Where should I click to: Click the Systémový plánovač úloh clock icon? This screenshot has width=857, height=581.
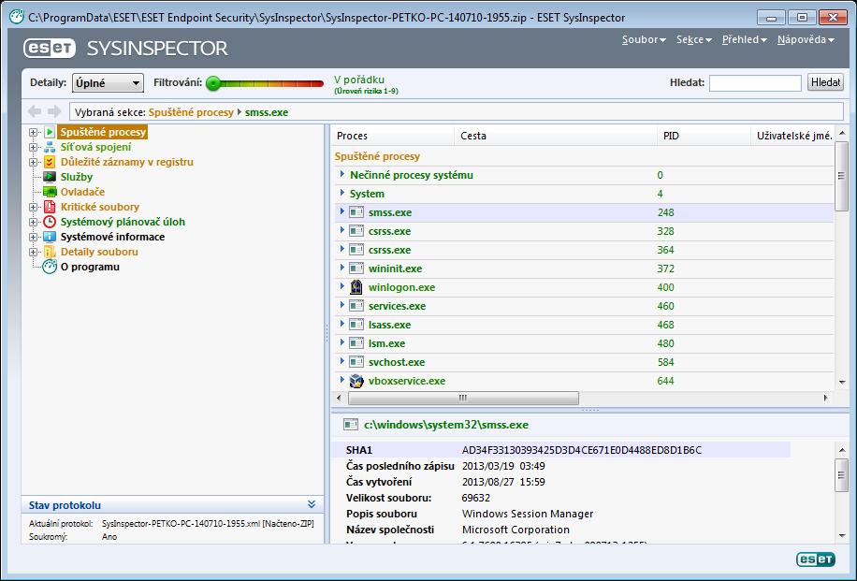[x=50, y=222]
